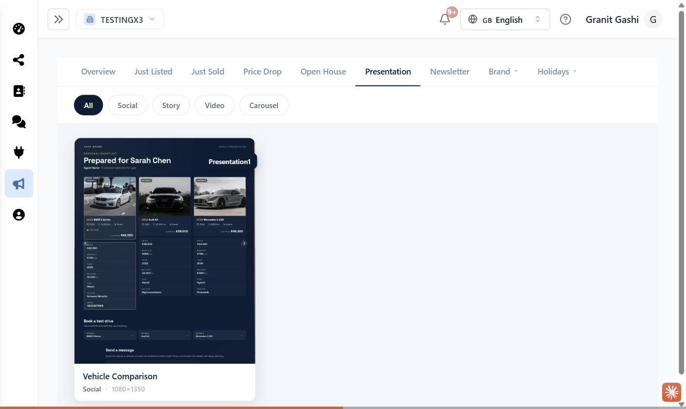Click previous arrow on the presentation preview

[x=85, y=243]
